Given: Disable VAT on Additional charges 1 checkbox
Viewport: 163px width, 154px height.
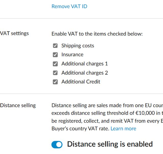Looking at the screenshot, I should point(55,64).
